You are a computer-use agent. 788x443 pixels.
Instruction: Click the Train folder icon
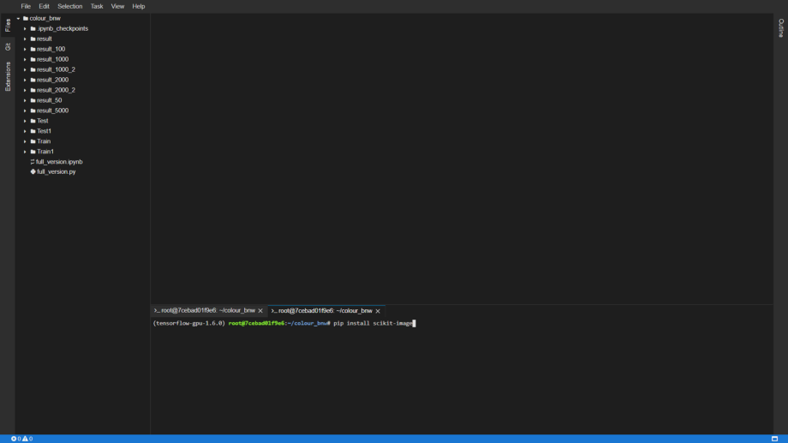[x=33, y=141]
